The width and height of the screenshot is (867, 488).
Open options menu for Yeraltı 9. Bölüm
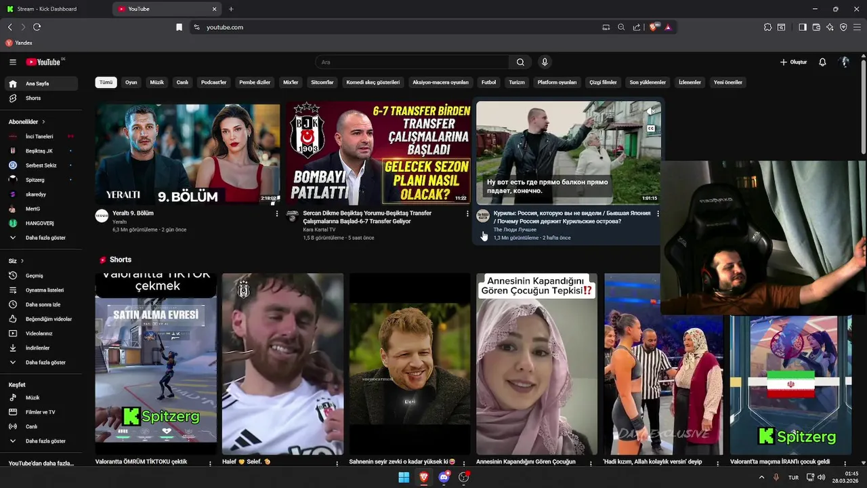point(276,213)
